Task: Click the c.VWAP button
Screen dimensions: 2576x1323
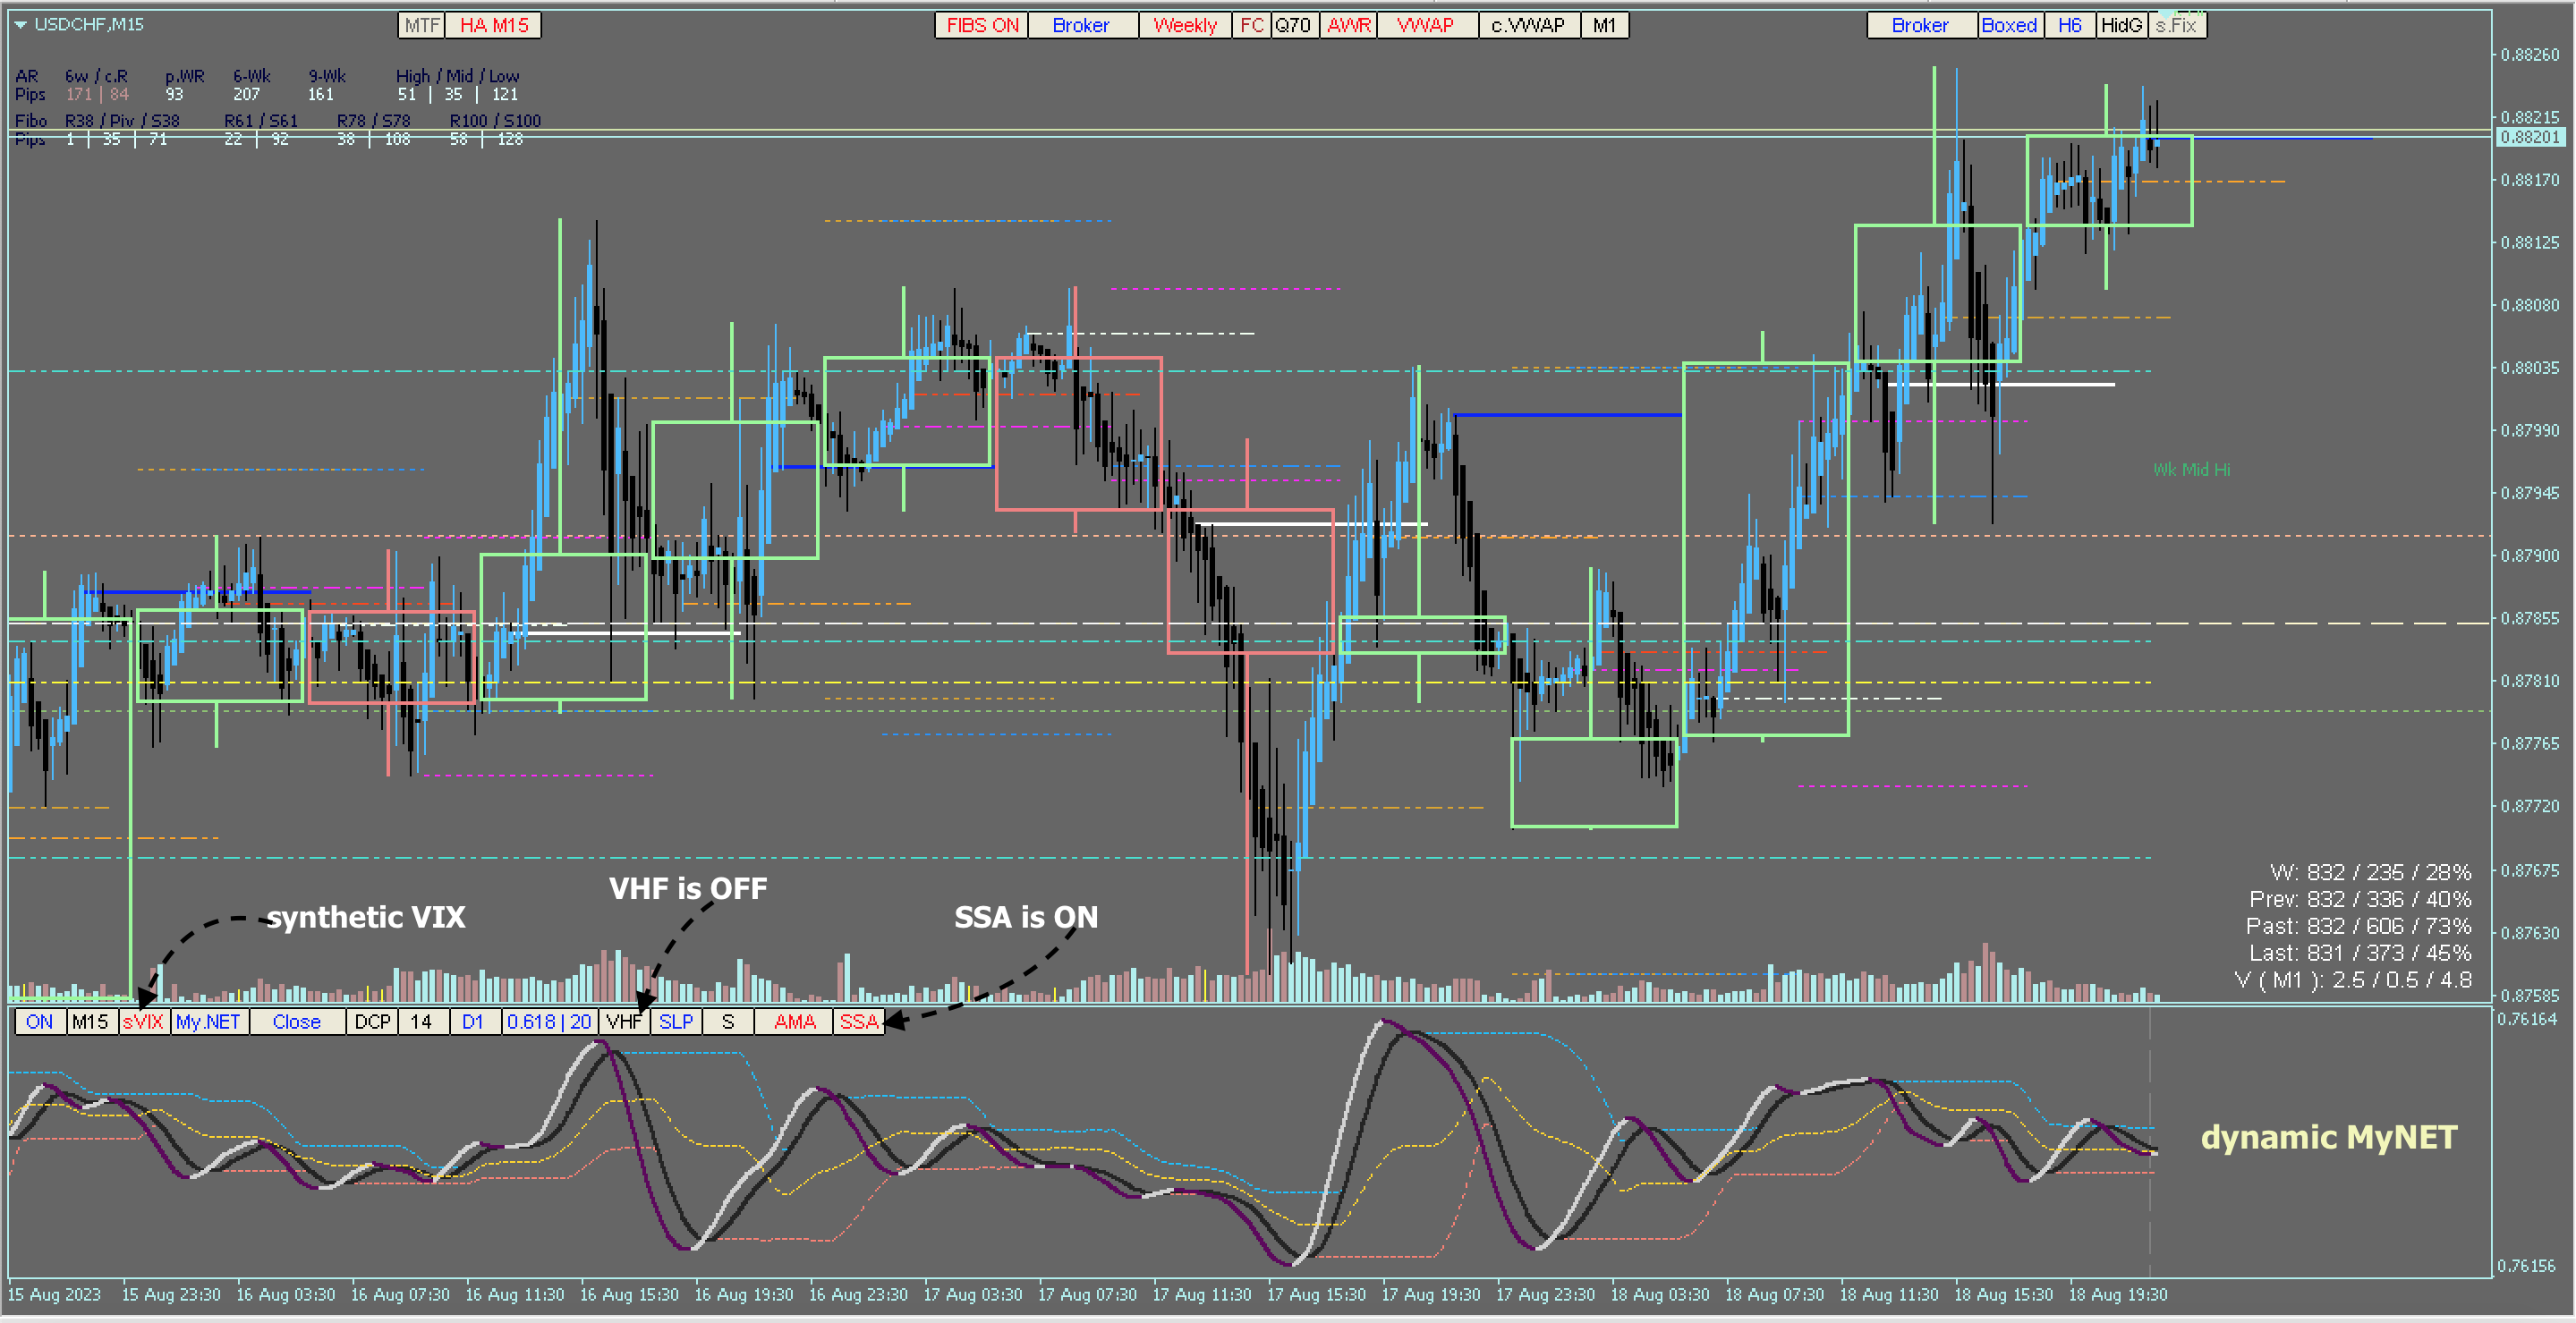Action: pos(1527,25)
